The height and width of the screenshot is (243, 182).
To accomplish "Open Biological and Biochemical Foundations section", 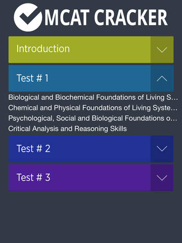I will click(x=93, y=97).
